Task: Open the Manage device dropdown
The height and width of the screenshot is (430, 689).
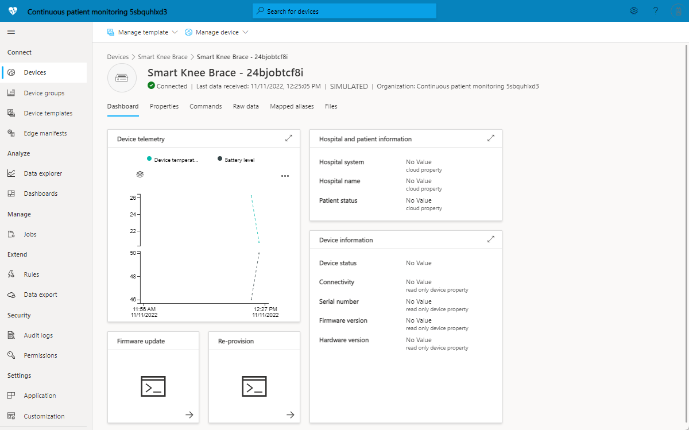Action: click(x=216, y=32)
